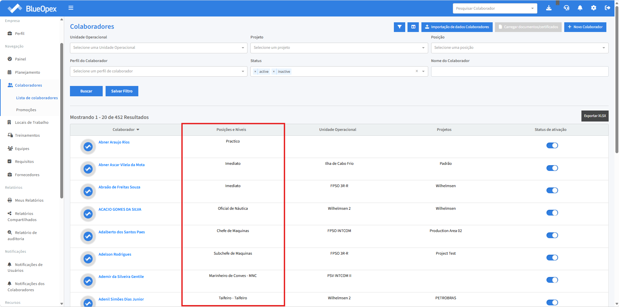619x307 pixels.
Task: Click the download icon in top bar
Action: pyautogui.click(x=549, y=8)
